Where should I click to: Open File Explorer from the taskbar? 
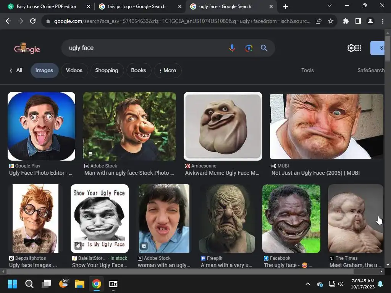click(x=80, y=284)
